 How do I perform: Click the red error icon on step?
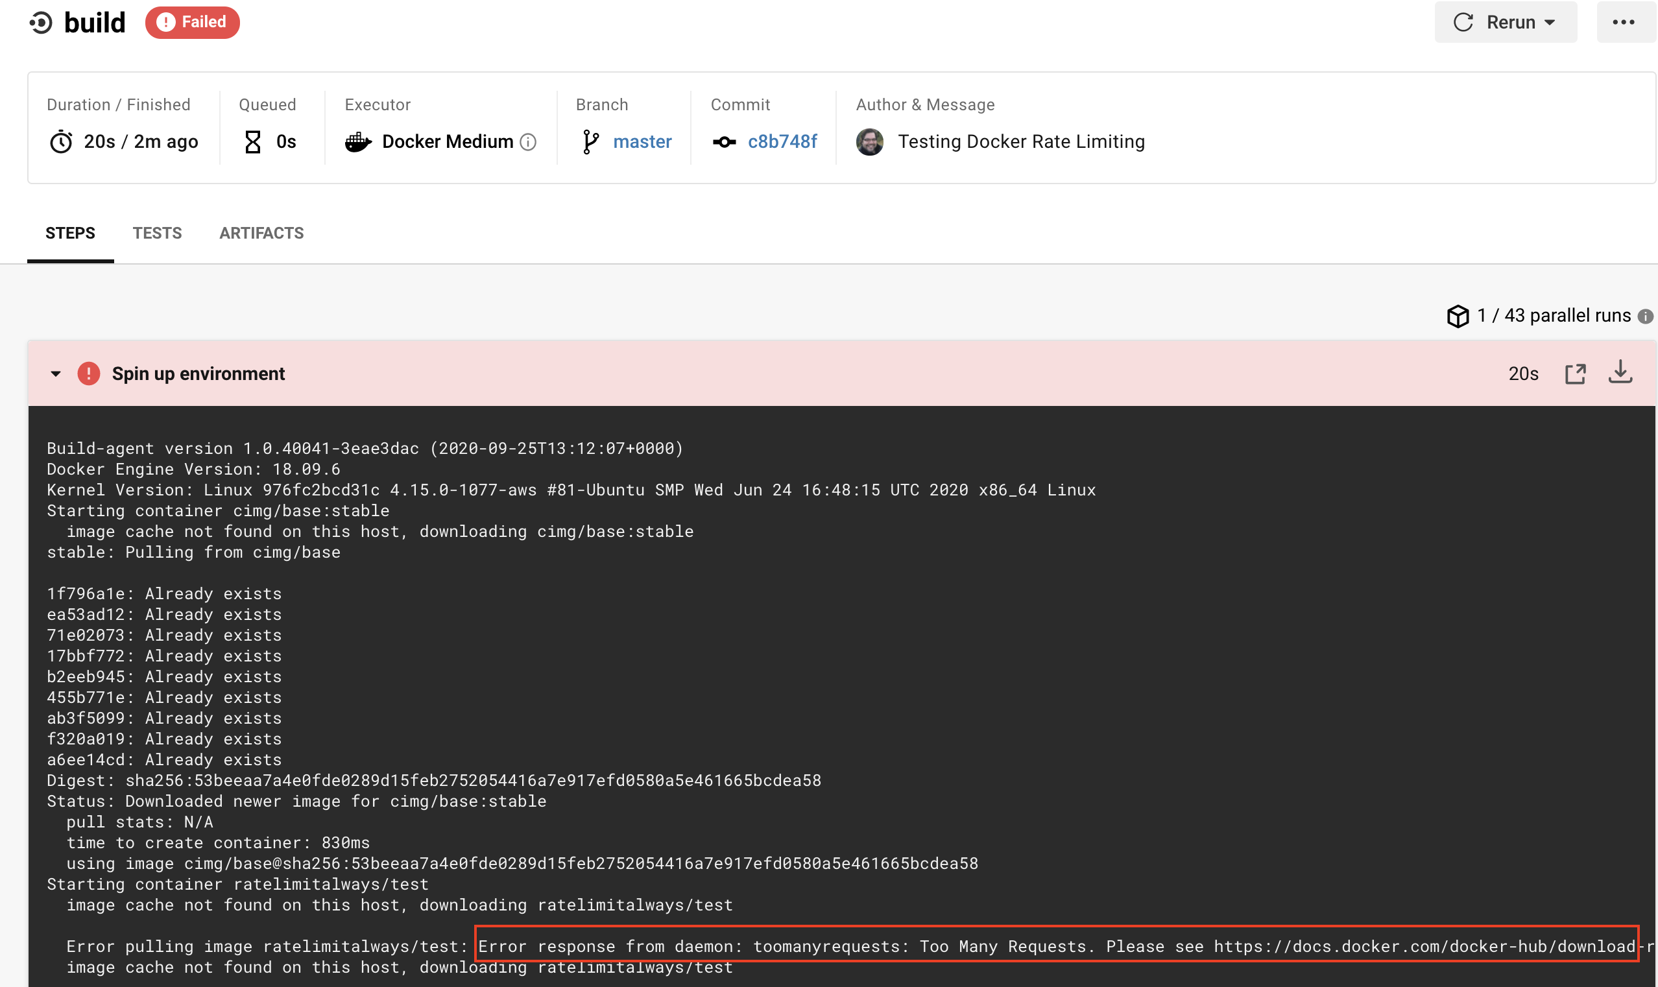point(88,374)
